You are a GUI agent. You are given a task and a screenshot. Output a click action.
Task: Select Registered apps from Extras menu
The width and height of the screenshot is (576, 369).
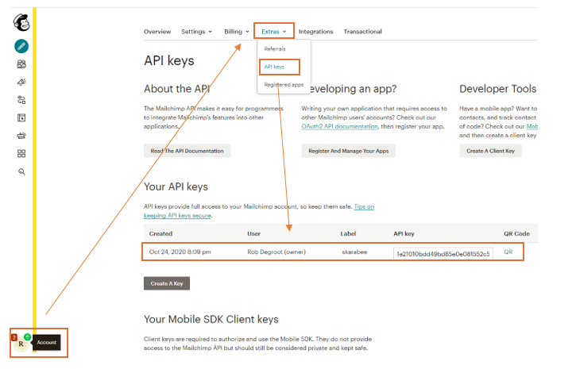284,85
